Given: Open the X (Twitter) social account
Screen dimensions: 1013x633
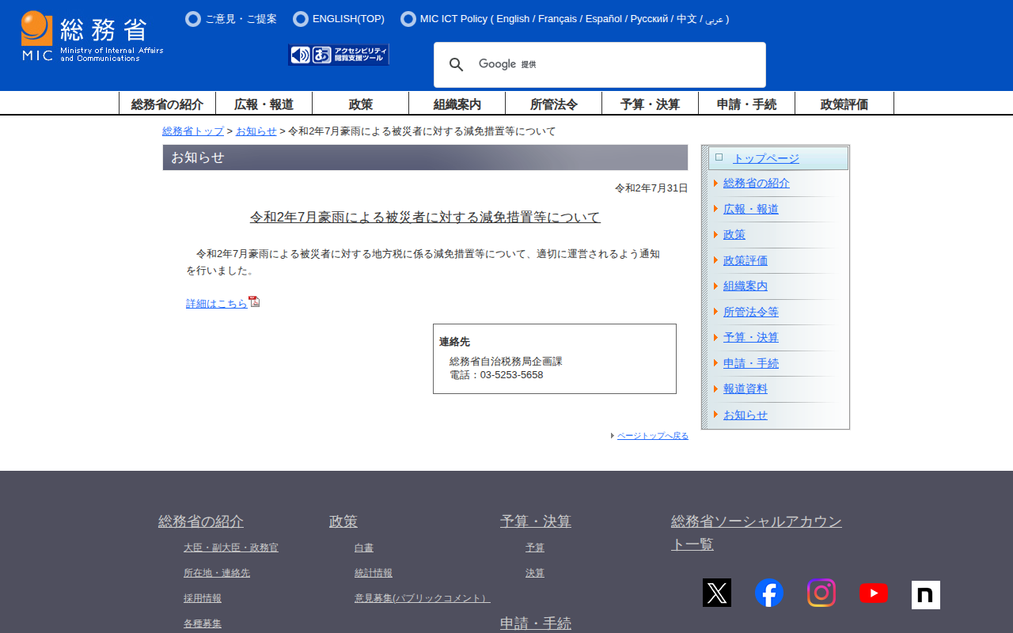Looking at the screenshot, I should coord(716,593).
